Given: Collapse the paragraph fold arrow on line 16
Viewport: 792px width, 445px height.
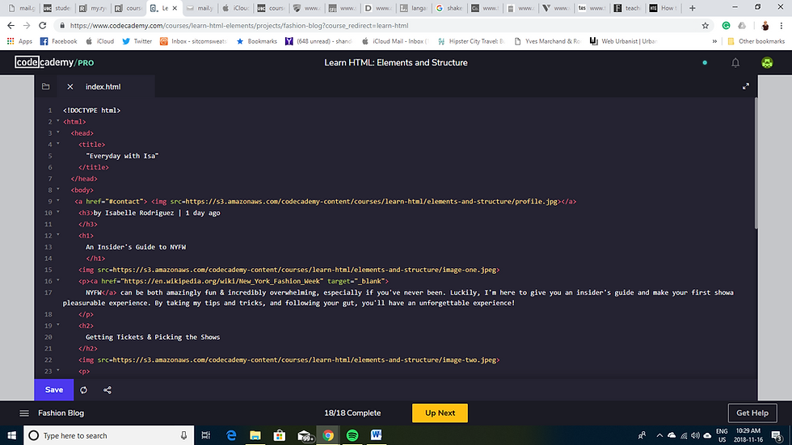Looking at the screenshot, I should coord(58,280).
